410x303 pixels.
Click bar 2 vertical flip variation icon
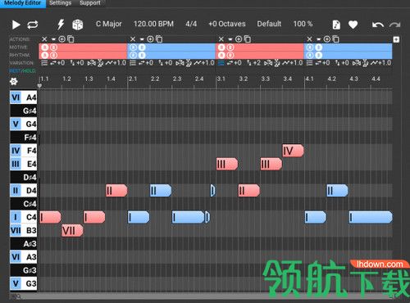pyautogui.click(x=189, y=63)
